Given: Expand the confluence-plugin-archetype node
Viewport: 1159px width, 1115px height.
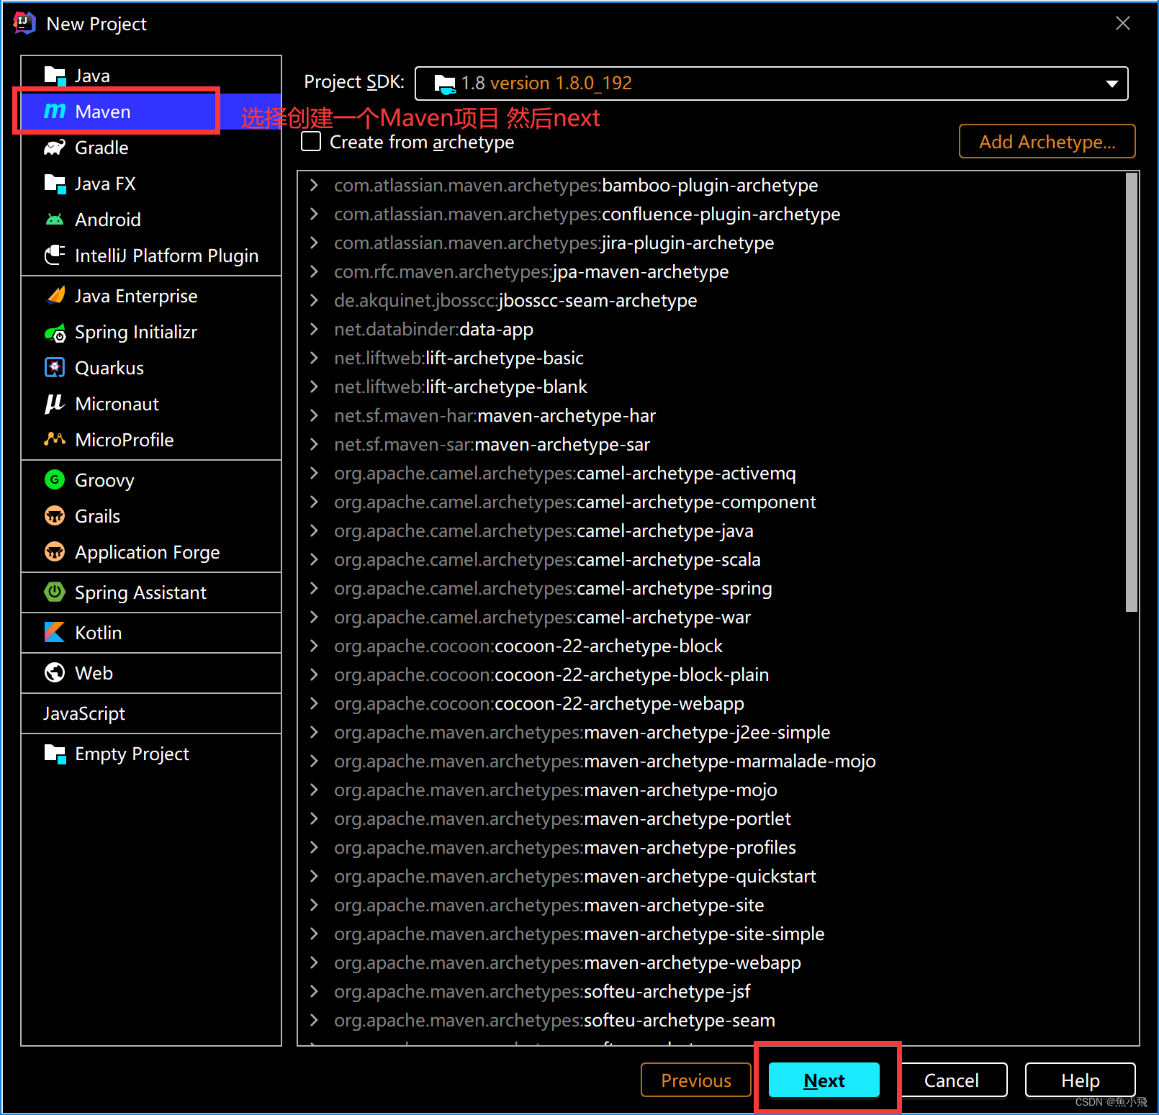Looking at the screenshot, I should pyautogui.click(x=314, y=214).
